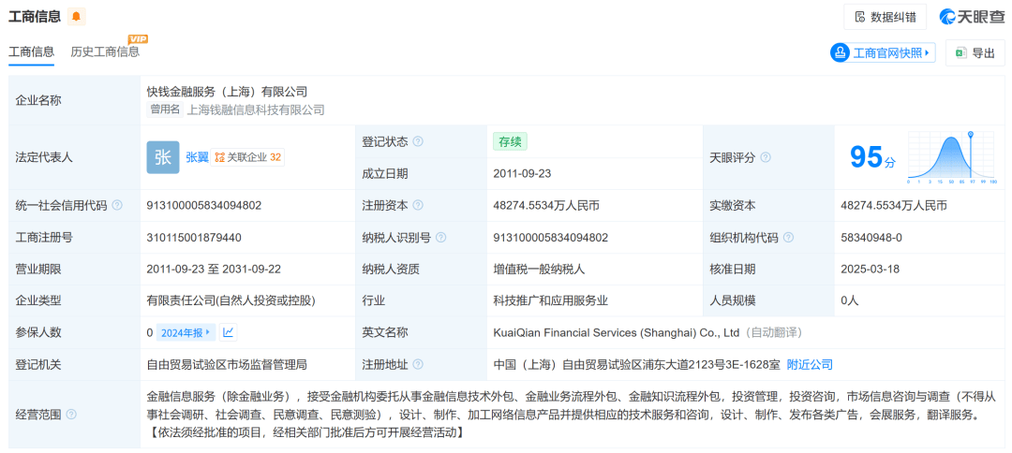Viewport: 1012px width, 453px height.
Task: Click the 数据纠错 data correction button
Action: coord(885,17)
